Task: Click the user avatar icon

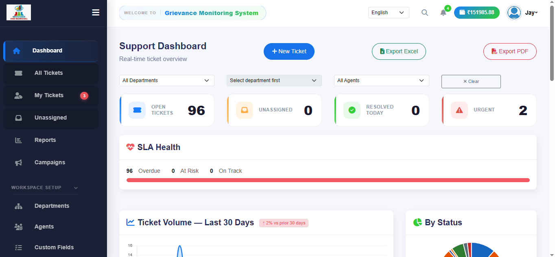Action: tap(514, 13)
